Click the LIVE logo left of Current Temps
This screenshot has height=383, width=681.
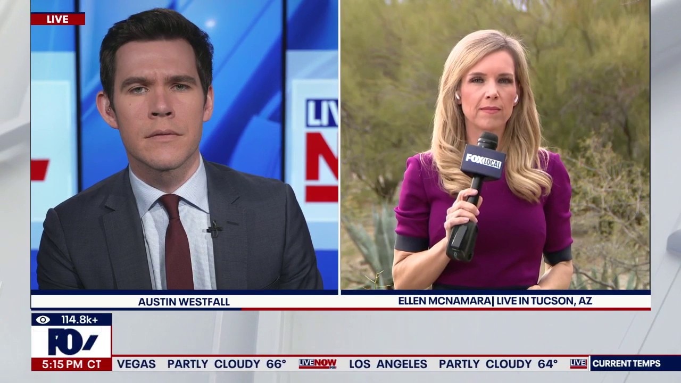[578, 363]
